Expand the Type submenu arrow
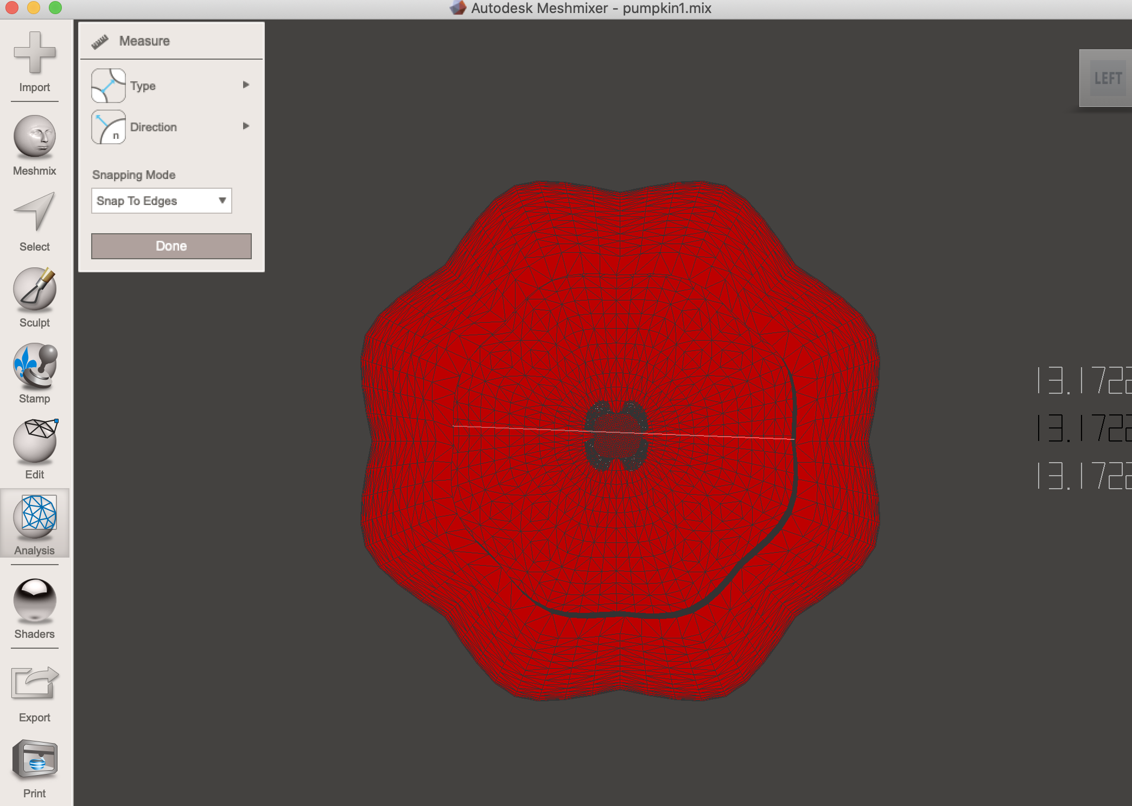Image resolution: width=1132 pixels, height=806 pixels. (x=246, y=85)
